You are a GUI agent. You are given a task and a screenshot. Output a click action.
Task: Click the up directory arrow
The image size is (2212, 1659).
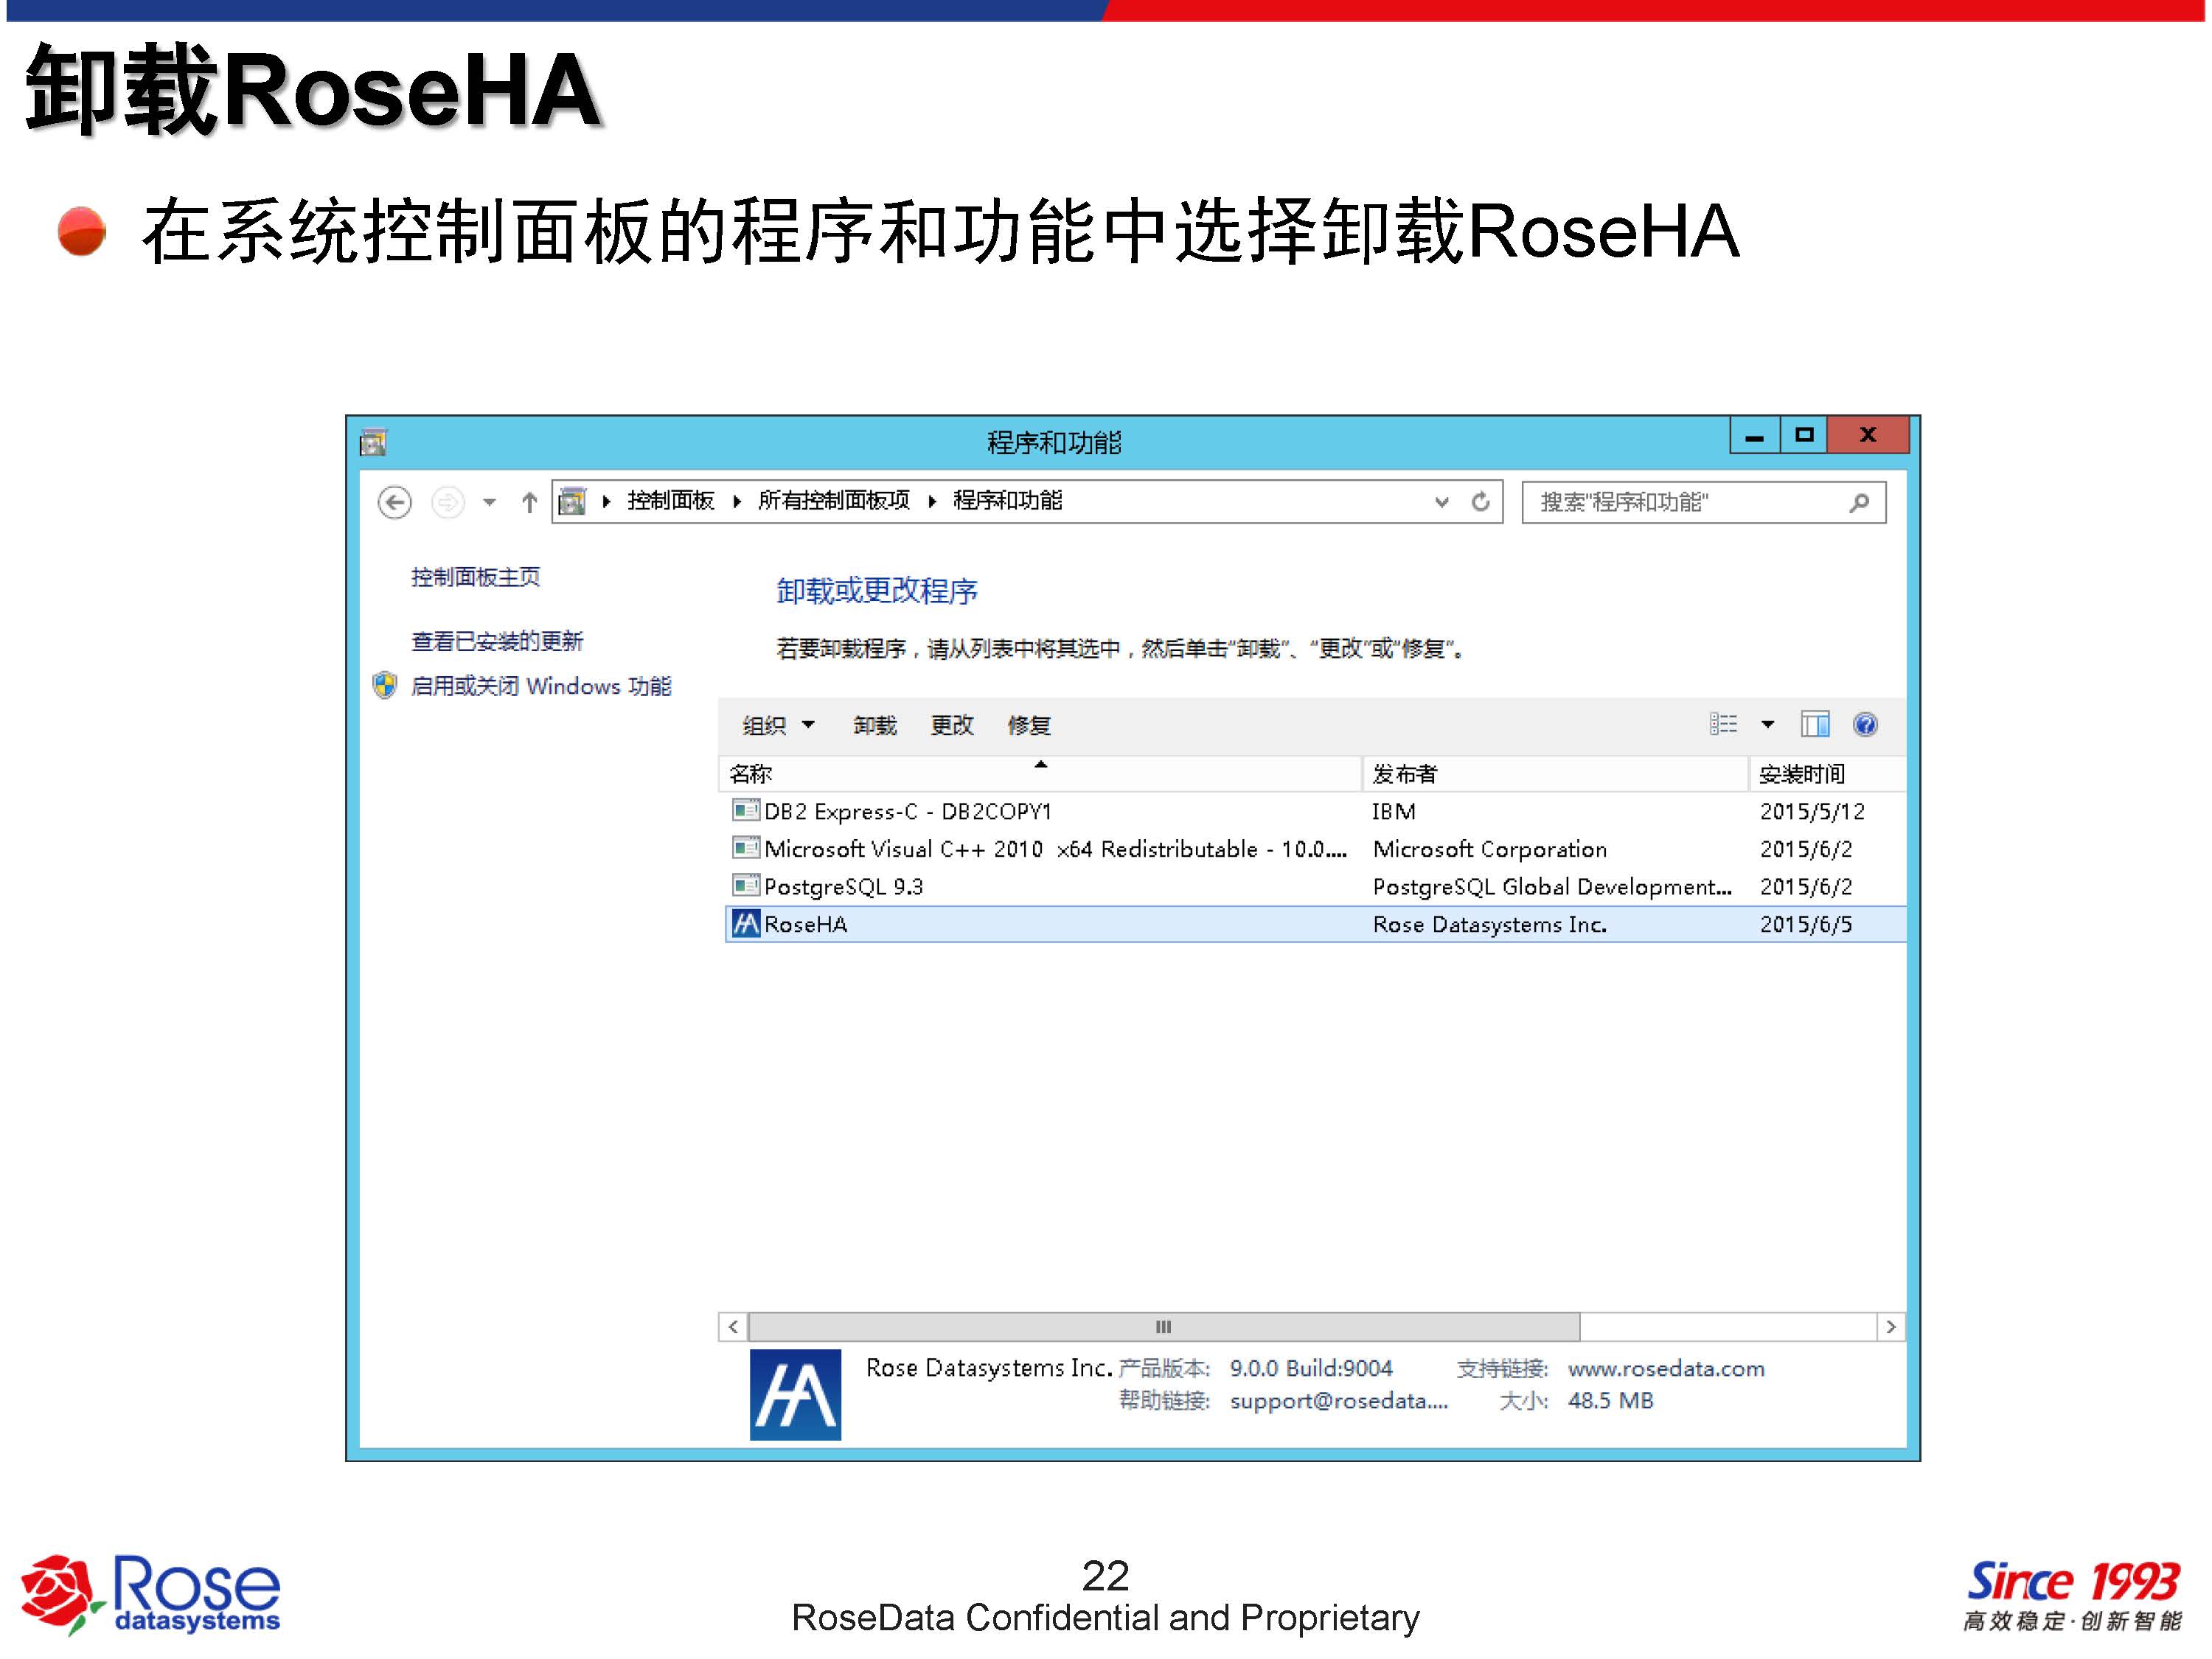coord(529,502)
